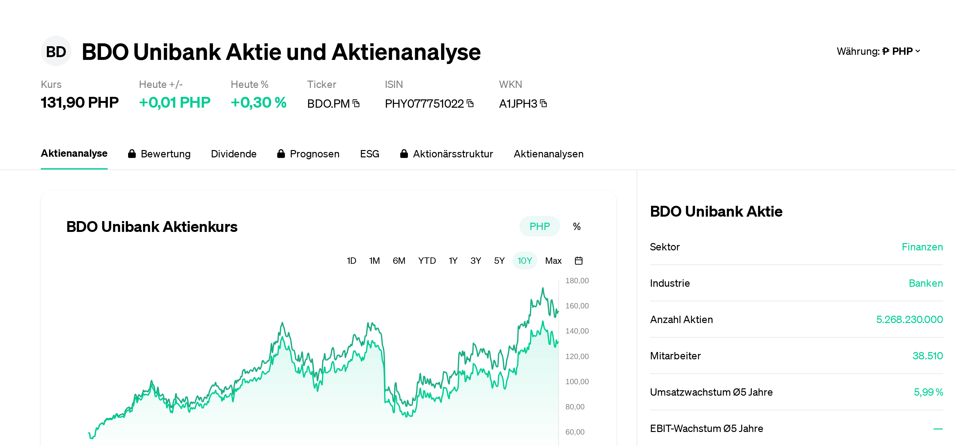Switch to the Dividende tab
956x446 pixels.
pyautogui.click(x=234, y=154)
